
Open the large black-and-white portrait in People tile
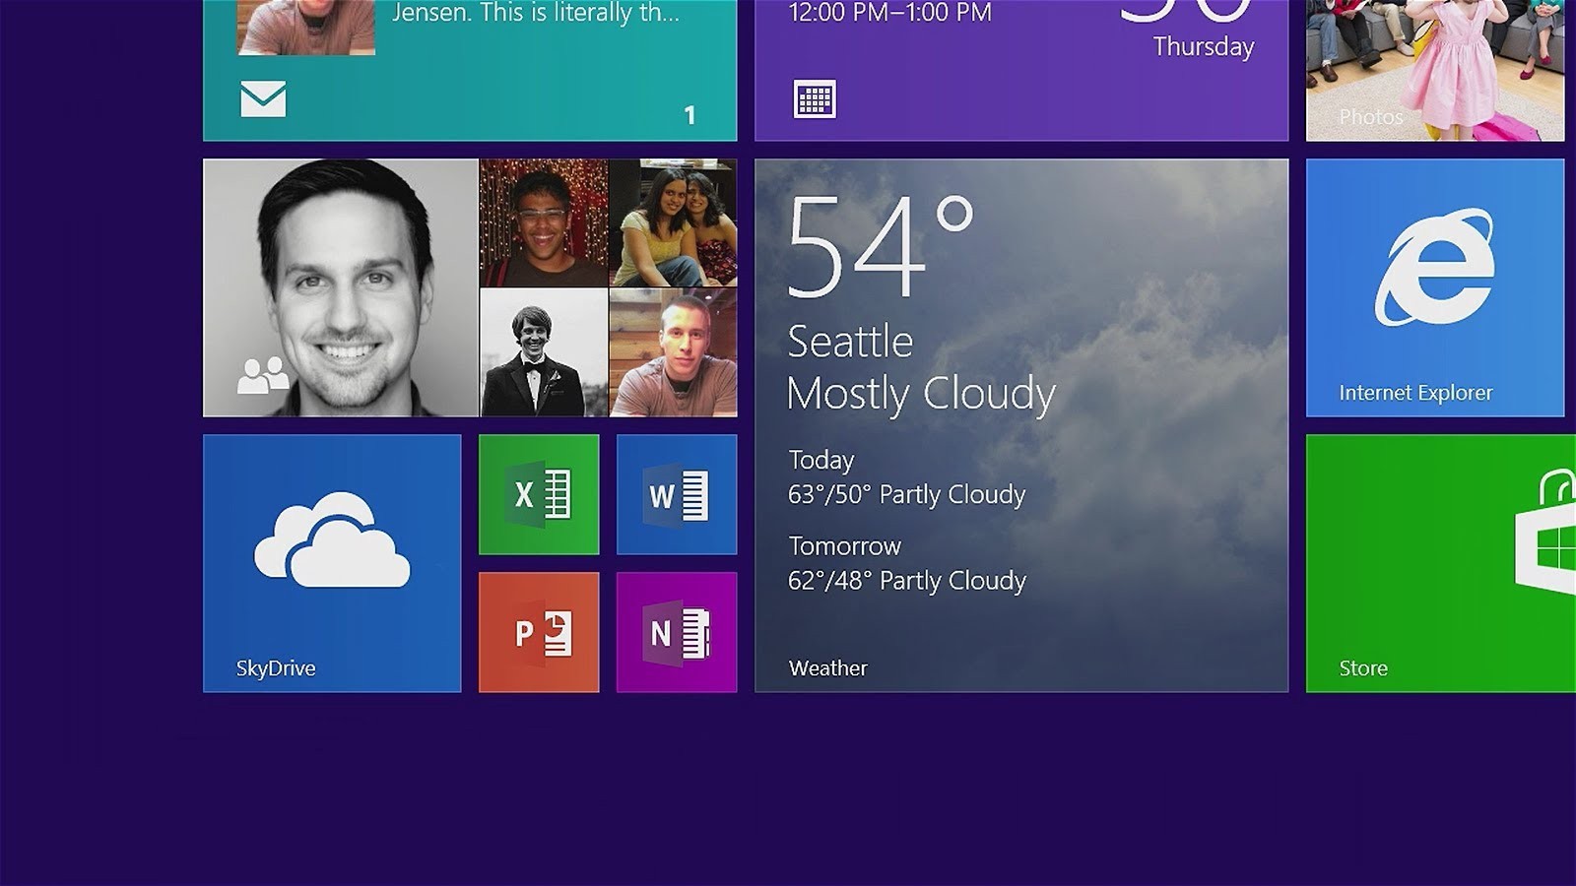click(341, 287)
